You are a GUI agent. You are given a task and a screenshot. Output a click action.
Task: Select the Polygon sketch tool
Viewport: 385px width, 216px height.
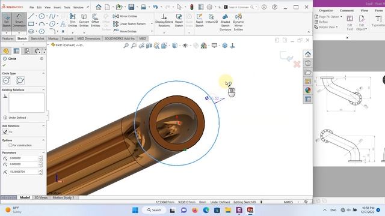(42, 31)
